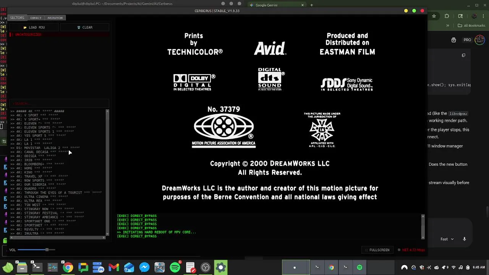Bookmark the page with Chrome's star icon
Viewport: 489px width, 275px height.
(x=434, y=16)
